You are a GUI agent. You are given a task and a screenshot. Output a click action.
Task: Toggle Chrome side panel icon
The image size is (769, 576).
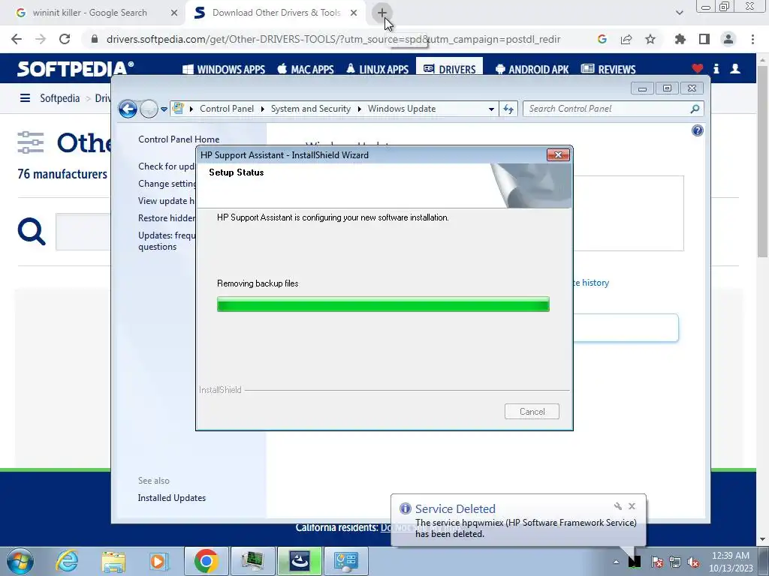[x=704, y=39]
